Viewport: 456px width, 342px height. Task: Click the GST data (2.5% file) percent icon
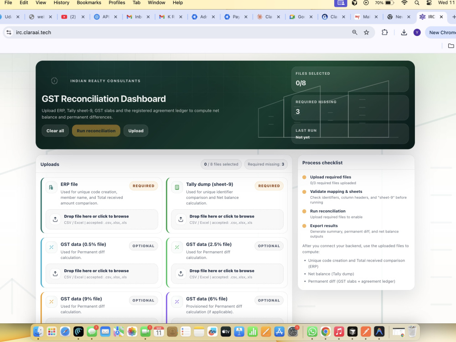coord(177,248)
